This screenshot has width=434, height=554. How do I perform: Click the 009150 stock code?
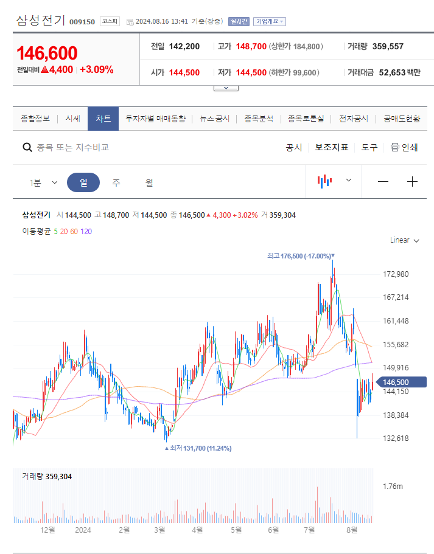[82, 22]
